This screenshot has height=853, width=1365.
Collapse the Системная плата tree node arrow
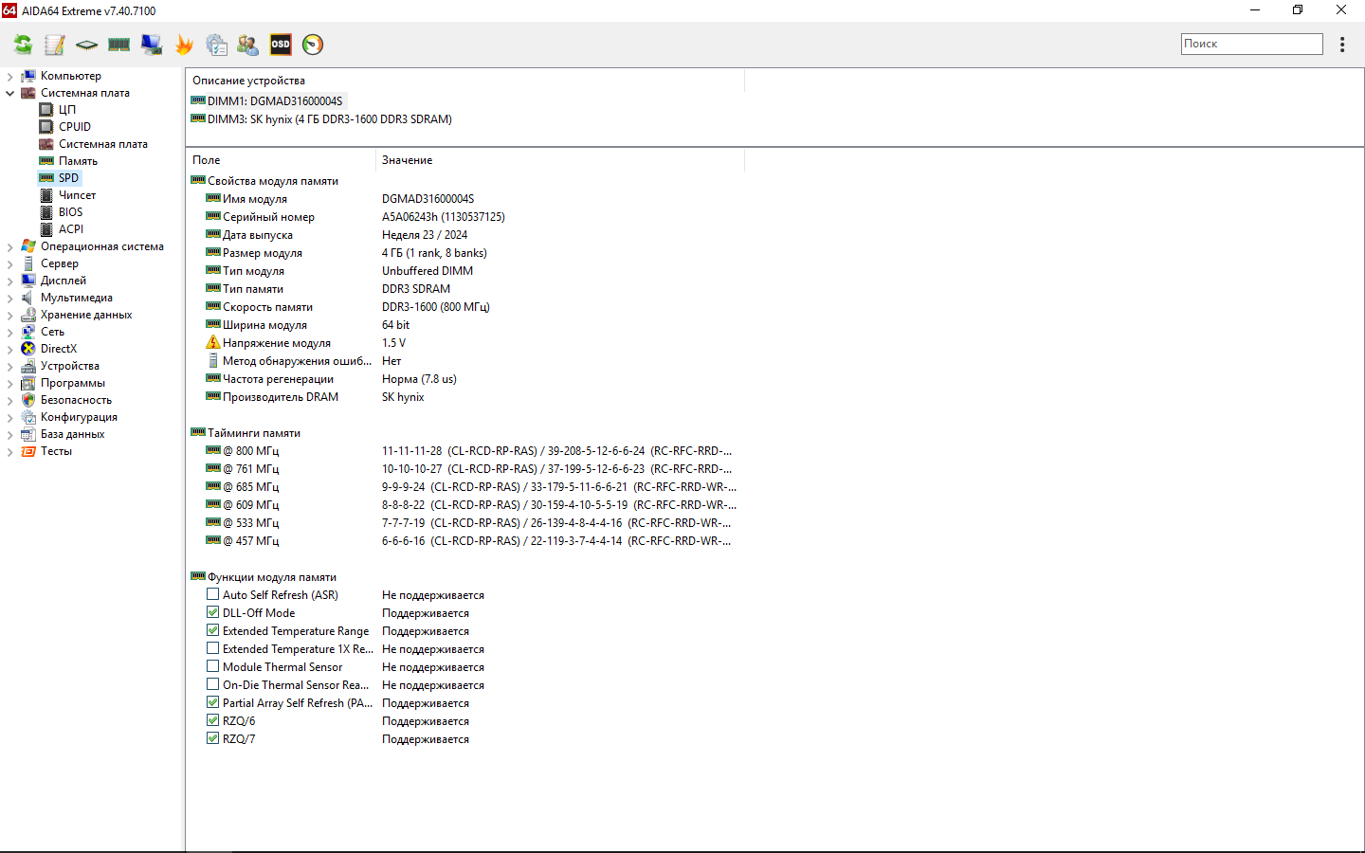[9, 93]
